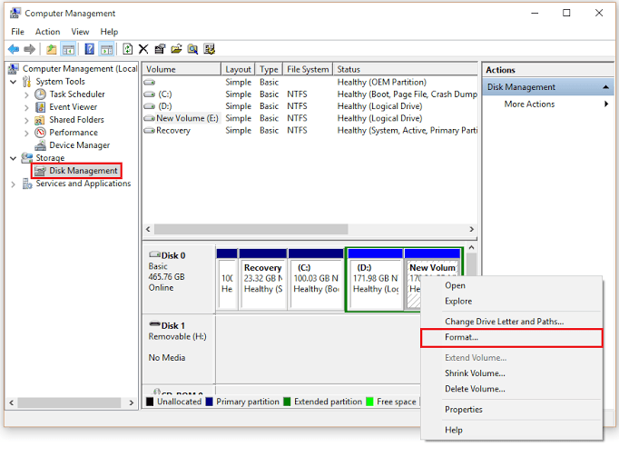The height and width of the screenshot is (457, 619).
Task: Collapse the System Tools tree node
Action: point(14,82)
